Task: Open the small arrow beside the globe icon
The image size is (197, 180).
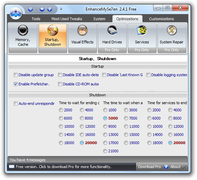Action: pos(36,9)
